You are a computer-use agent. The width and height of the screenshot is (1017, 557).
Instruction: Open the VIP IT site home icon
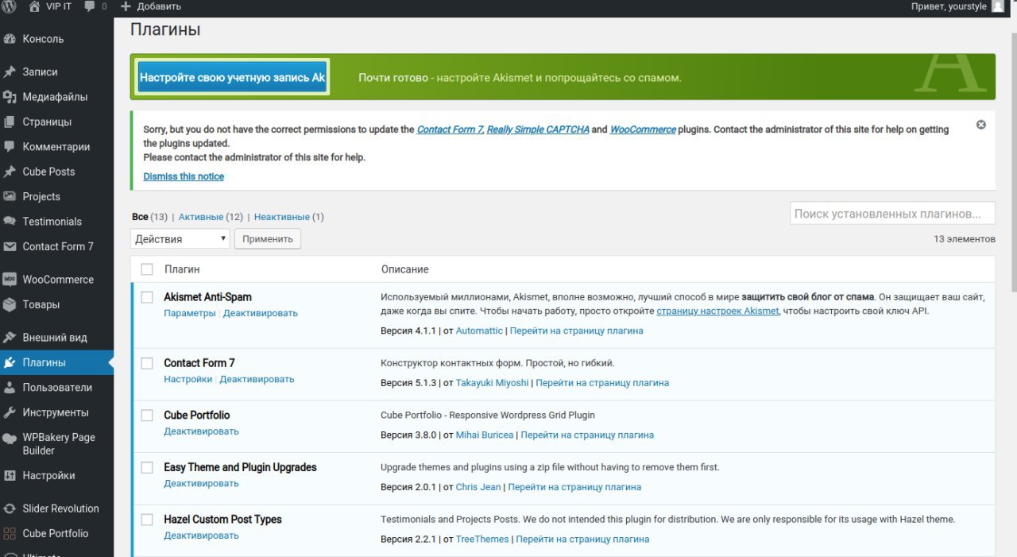[34, 6]
